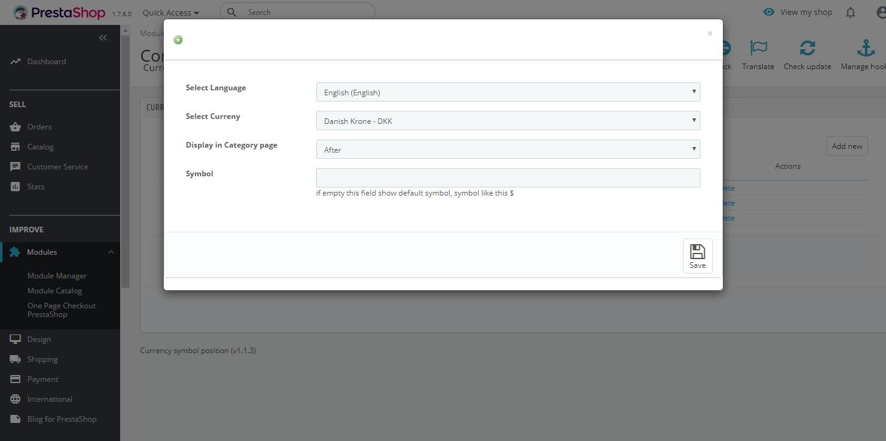This screenshot has height=441, width=886.
Task: Open Module Manager submenu item
Action: [57, 276]
